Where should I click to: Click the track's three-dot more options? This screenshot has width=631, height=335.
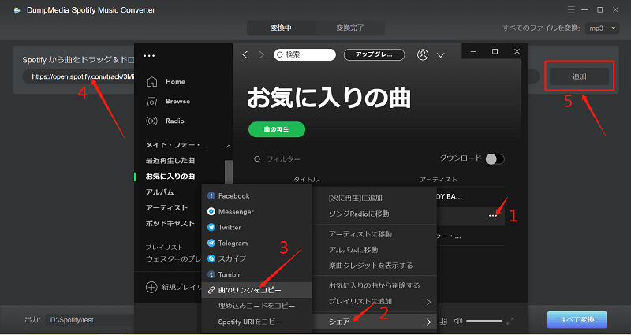click(492, 216)
